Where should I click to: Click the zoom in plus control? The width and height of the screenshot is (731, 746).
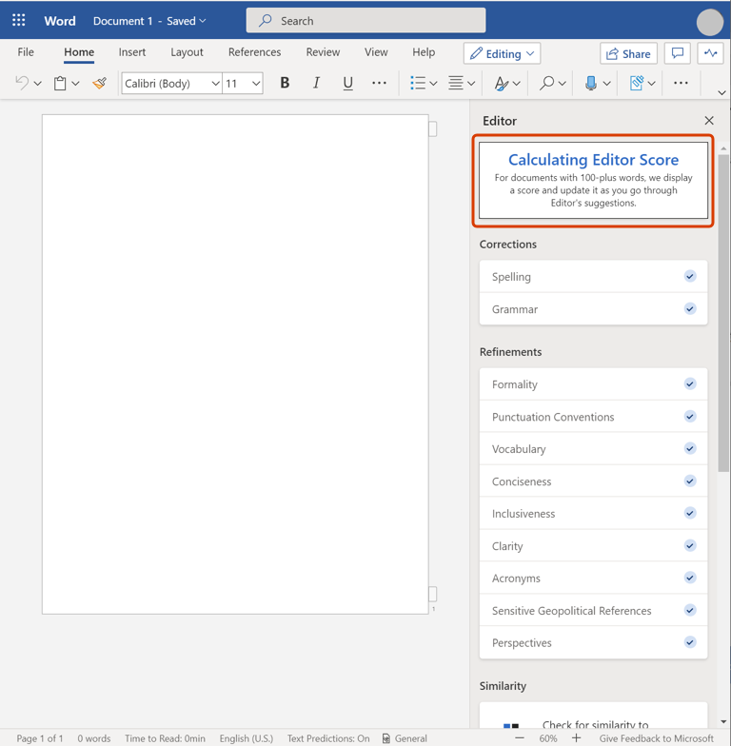(x=576, y=738)
